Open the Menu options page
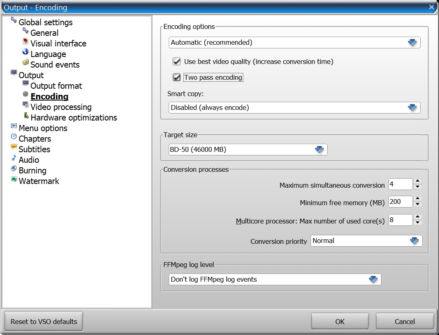This screenshot has height=335, width=439. pyautogui.click(x=43, y=128)
